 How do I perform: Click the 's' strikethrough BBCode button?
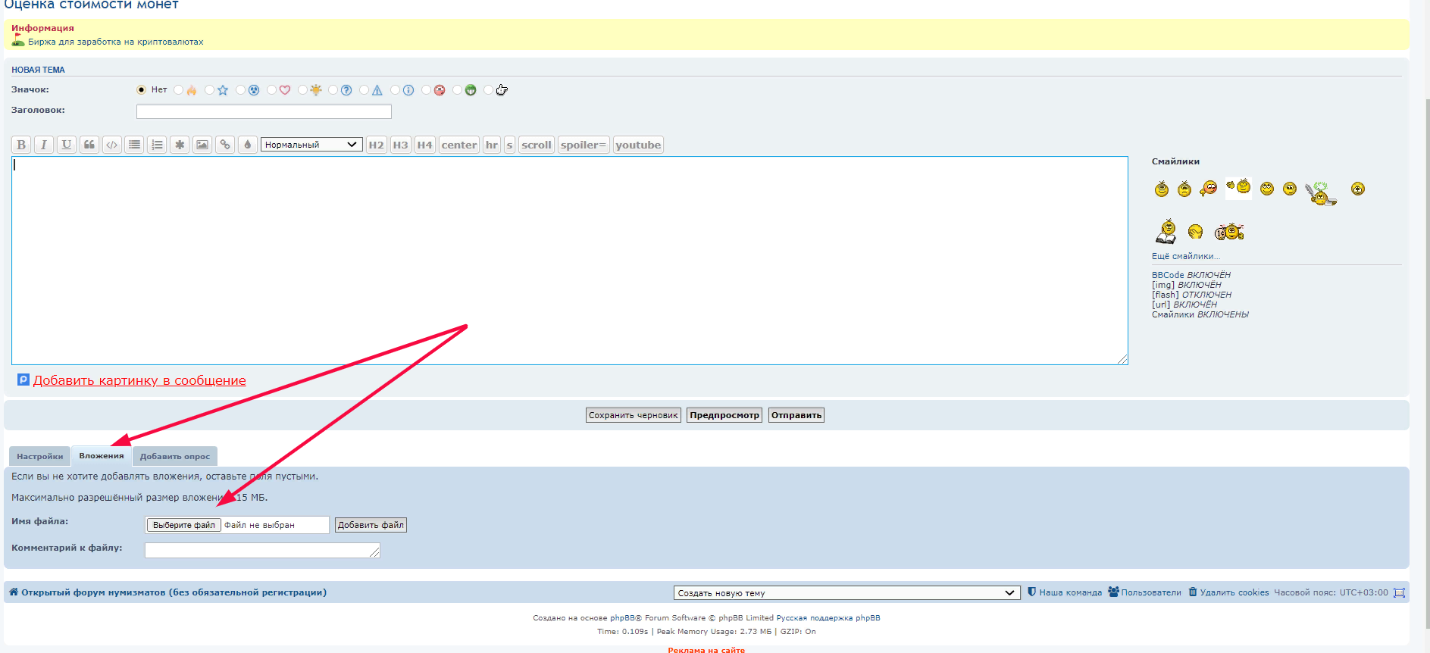coord(509,145)
